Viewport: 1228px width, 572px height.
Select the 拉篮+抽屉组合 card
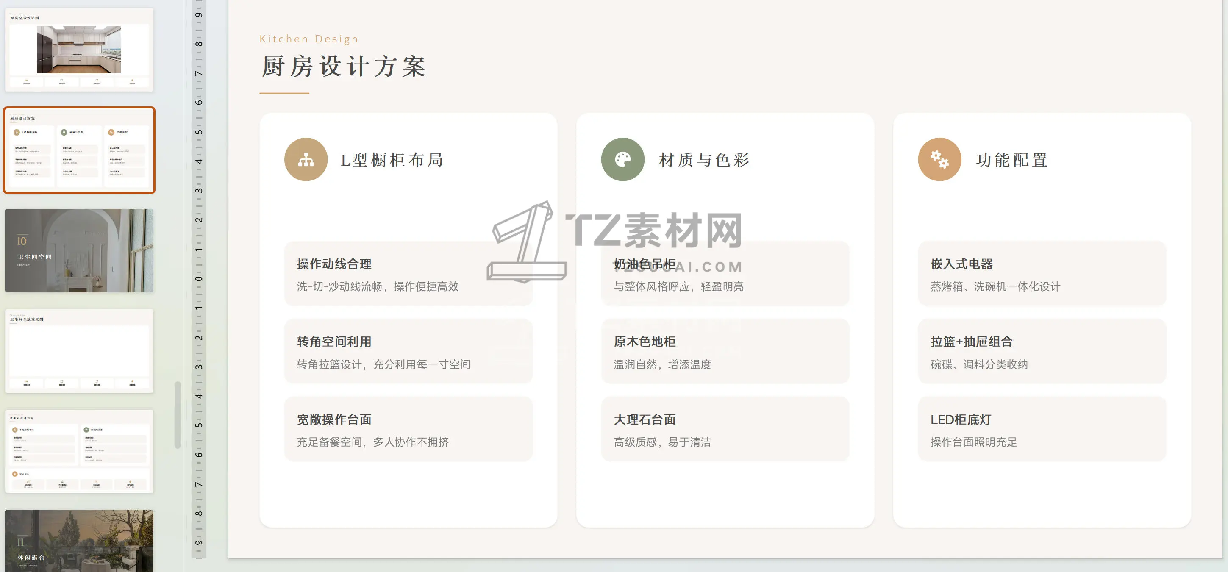(1042, 352)
